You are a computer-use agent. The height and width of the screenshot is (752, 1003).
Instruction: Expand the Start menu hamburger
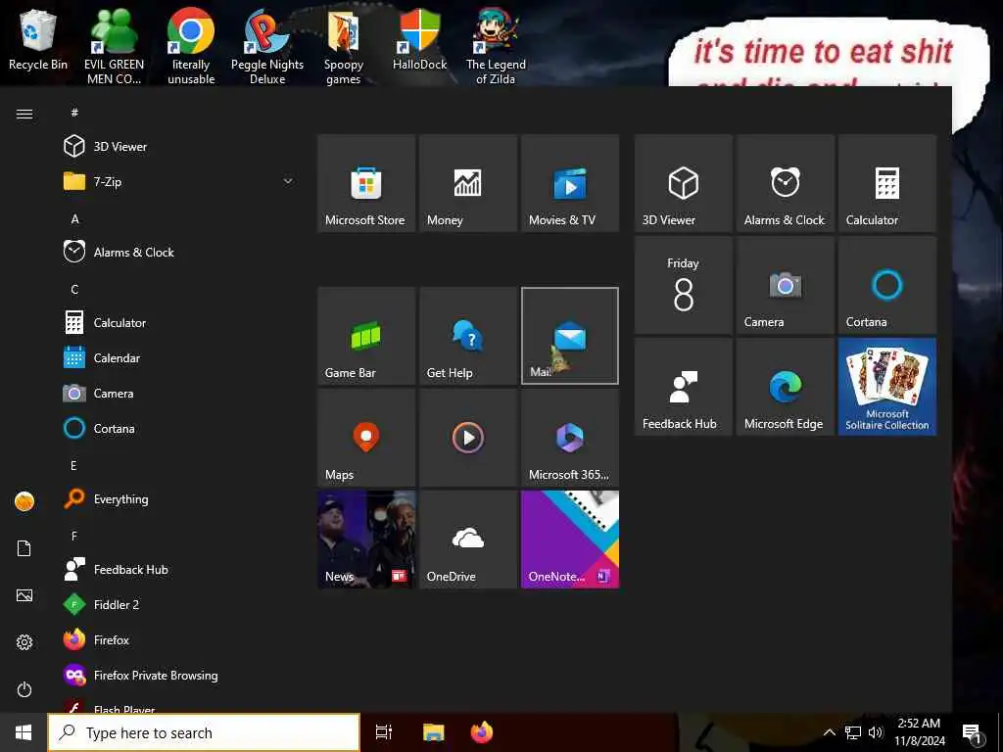point(24,114)
